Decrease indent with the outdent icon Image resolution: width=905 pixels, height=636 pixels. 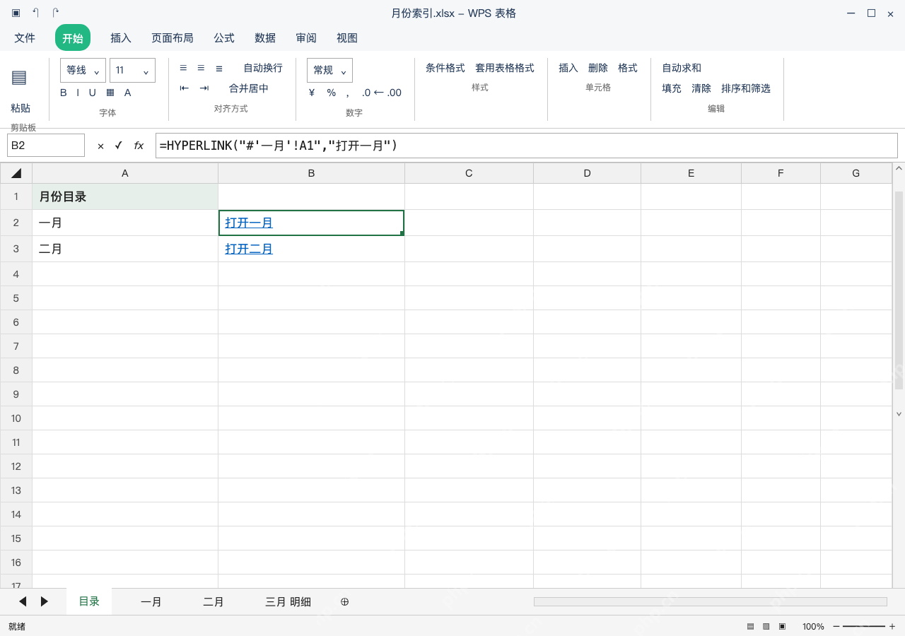click(185, 88)
